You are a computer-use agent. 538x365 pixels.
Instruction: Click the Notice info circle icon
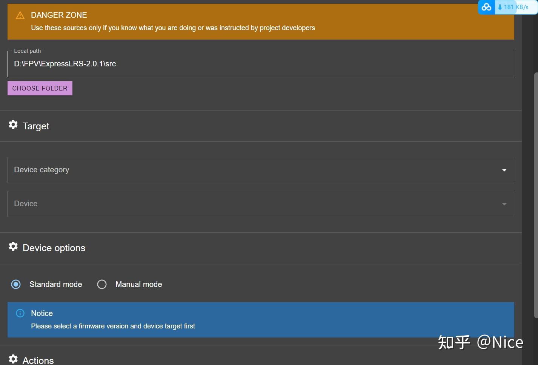coord(20,313)
